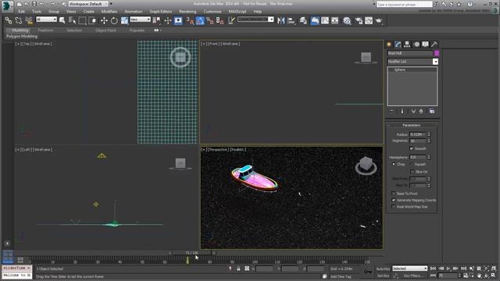
Task: Open the Utilities command panel tab
Action: (434, 44)
